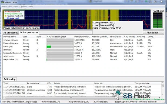The height and width of the screenshot is (104, 167).
Task: Select the ScreenshotCaptor process row
Action: [83, 53]
